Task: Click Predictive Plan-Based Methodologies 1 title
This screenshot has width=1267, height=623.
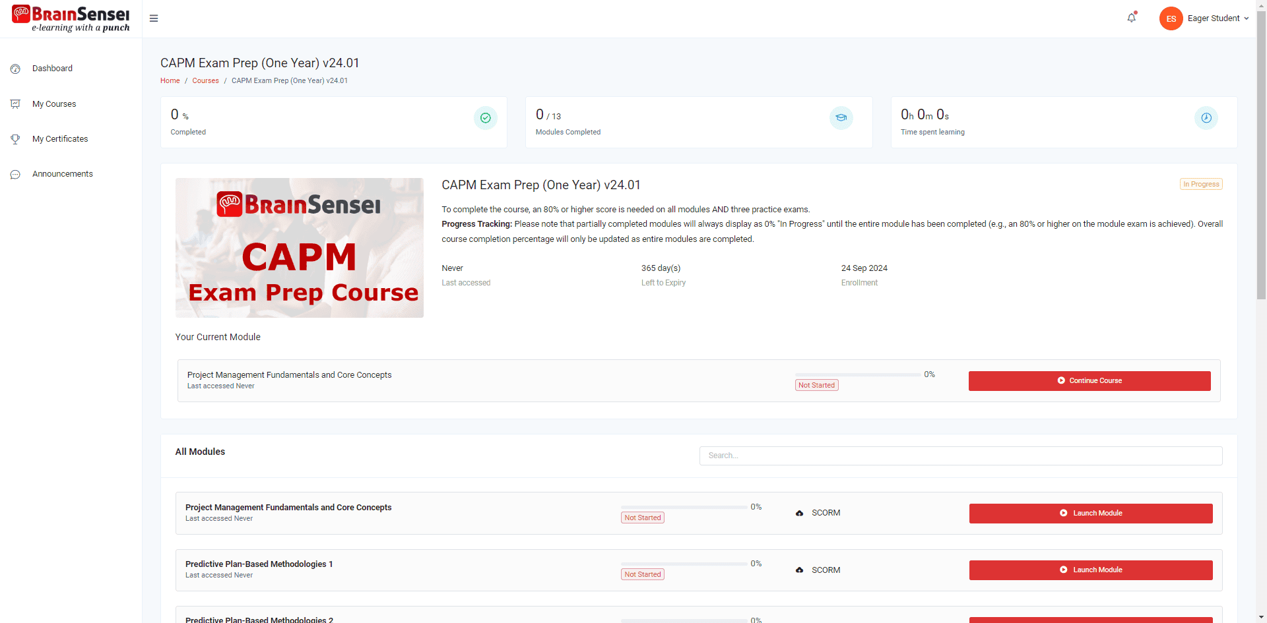Action: (x=259, y=564)
